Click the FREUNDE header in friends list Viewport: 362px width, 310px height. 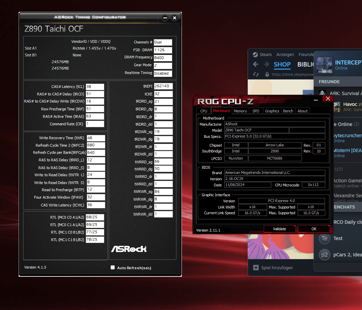[329, 81]
